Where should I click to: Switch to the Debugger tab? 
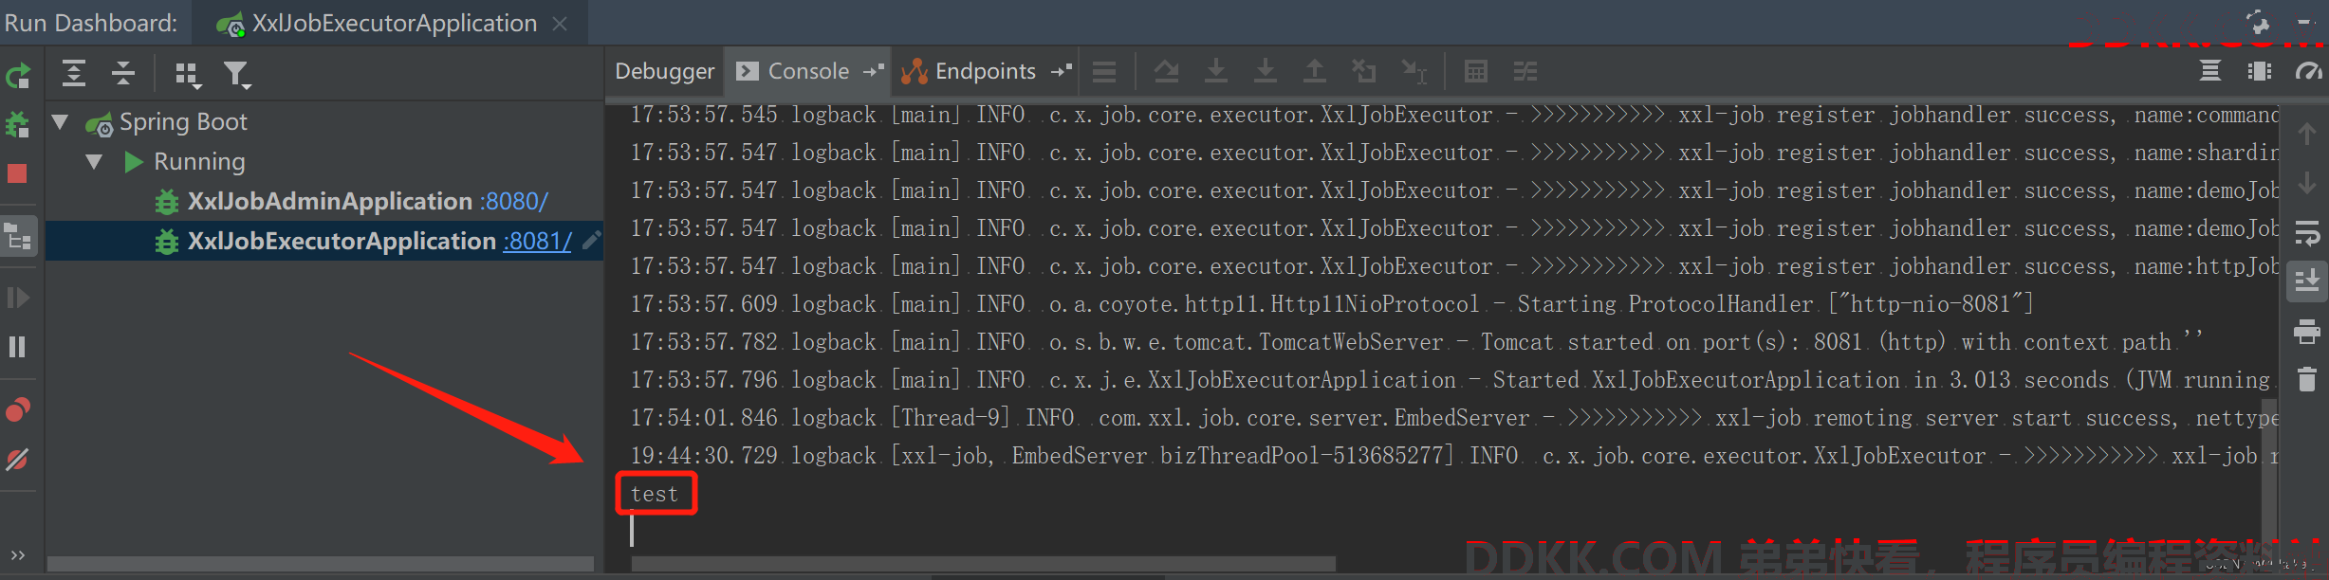click(665, 71)
